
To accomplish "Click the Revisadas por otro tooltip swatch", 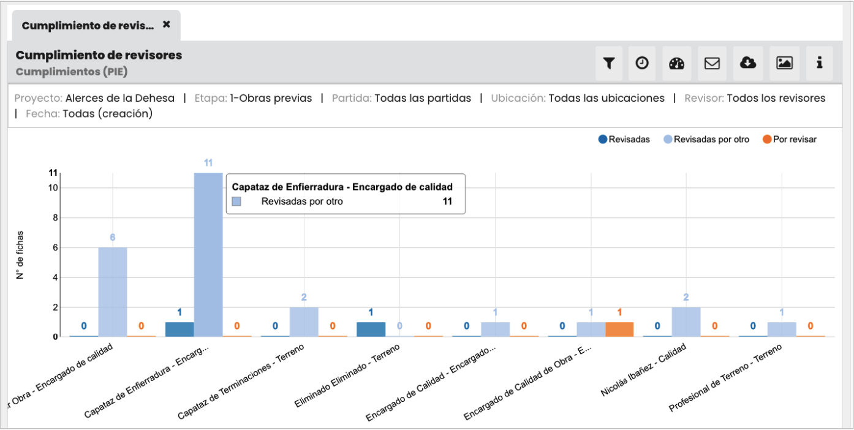I will 236,201.
